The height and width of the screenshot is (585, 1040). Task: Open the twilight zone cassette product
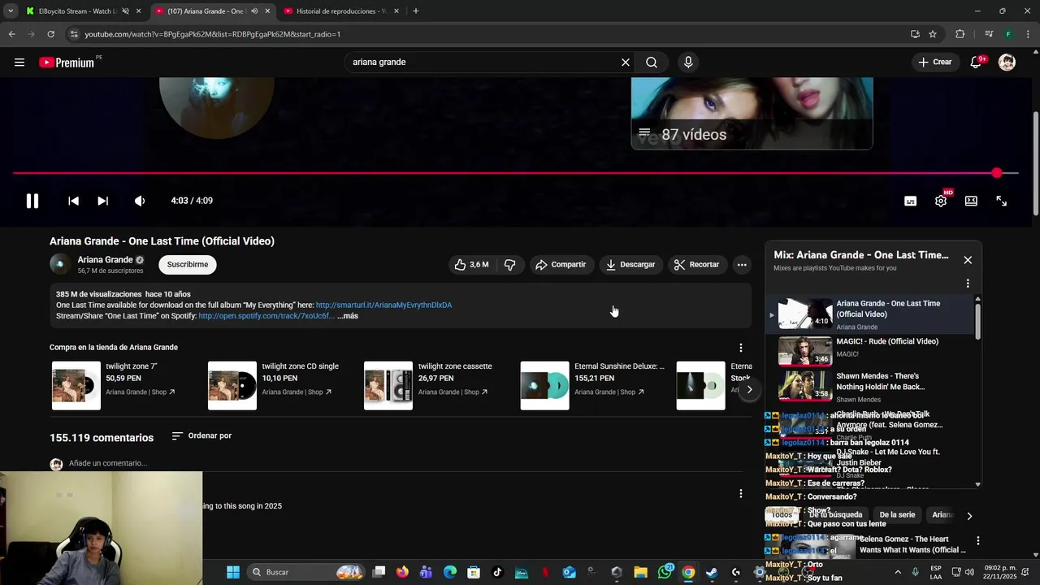pos(429,385)
